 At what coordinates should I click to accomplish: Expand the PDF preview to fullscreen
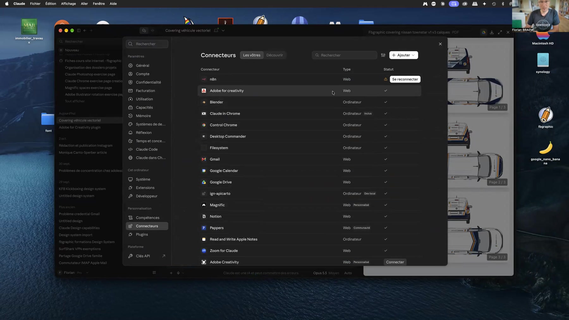point(500,32)
